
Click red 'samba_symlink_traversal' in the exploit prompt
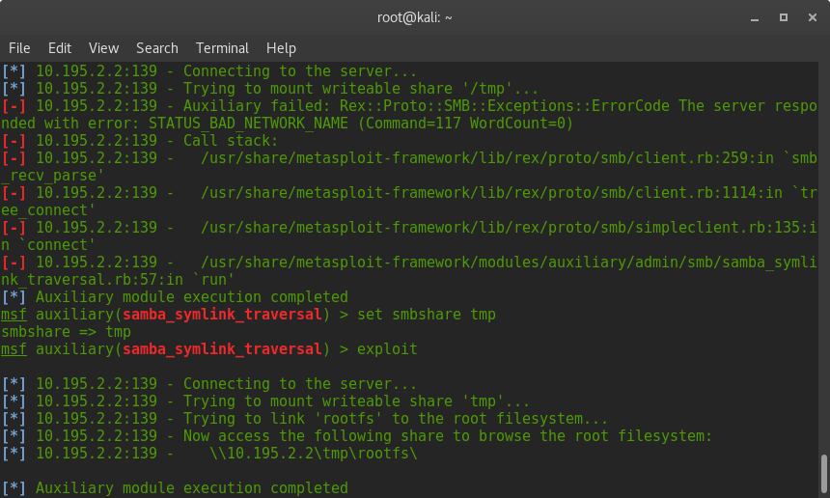tap(222, 349)
